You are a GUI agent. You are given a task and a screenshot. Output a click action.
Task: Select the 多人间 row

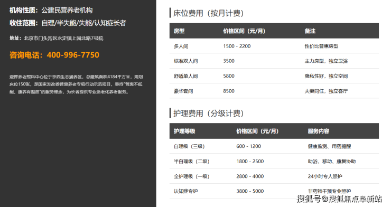[x=274, y=46]
